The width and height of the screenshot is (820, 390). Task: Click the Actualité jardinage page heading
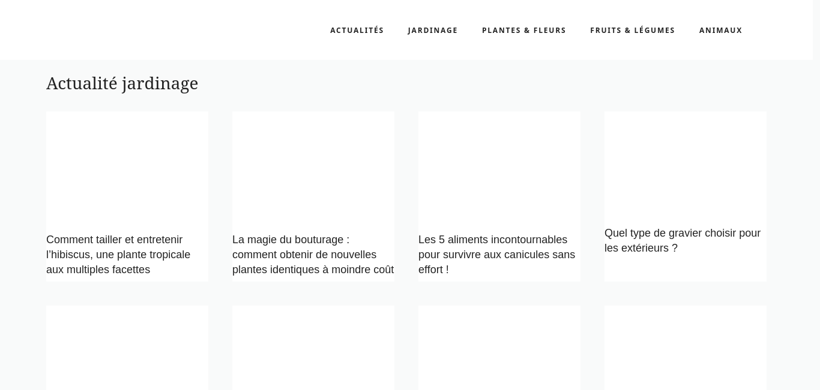[x=122, y=83]
